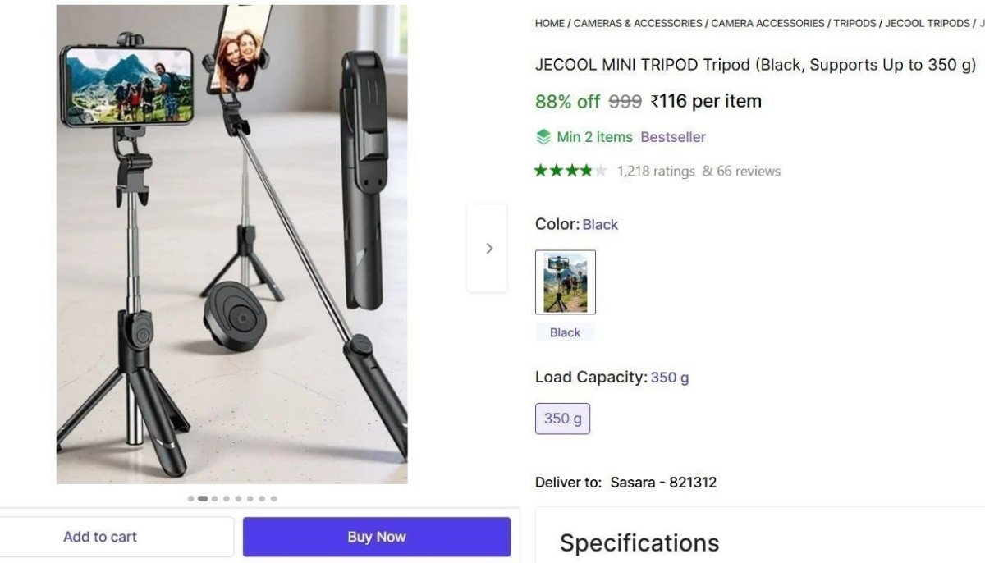Select the Black color swatch
This screenshot has height=563, width=985.
point(565,281)
